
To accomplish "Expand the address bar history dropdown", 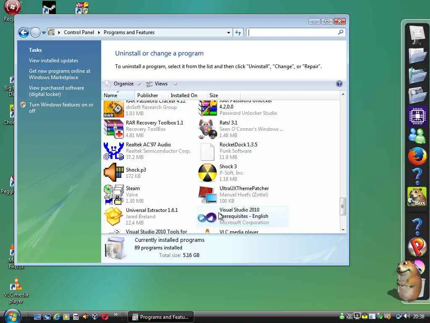I will (x=228, y=32).
